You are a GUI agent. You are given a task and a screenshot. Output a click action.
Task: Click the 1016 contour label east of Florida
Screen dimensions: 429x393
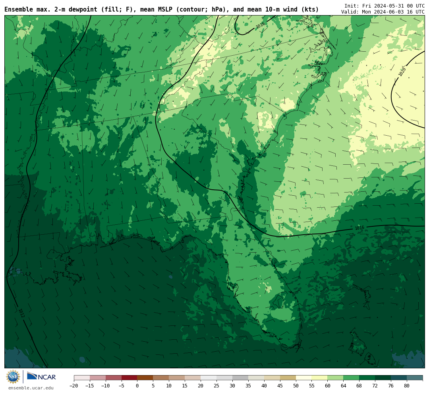point(359,228)
